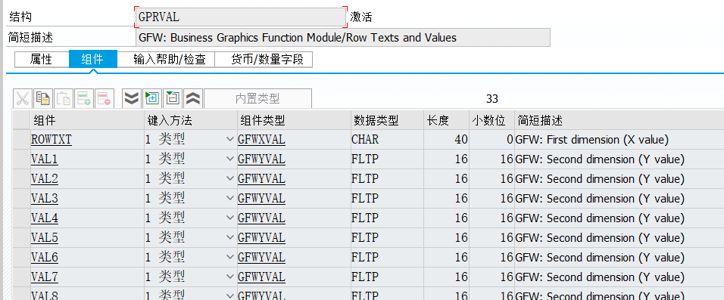Image resolution: width=724 pixels, height=300 pixels.
Task: Click the Insert Row icon
Action: click(x=84, y=98)
